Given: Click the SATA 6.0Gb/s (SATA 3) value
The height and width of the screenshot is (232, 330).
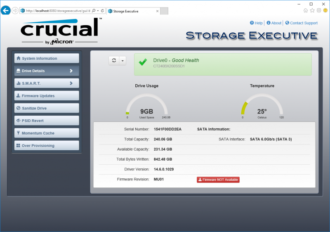Looking at the screenshot, I should tap(271, 139).
